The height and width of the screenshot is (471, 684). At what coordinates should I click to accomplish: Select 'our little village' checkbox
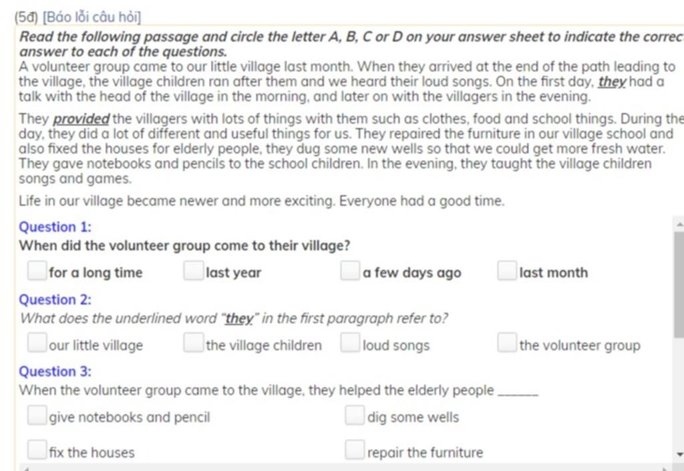coord(37,342)
